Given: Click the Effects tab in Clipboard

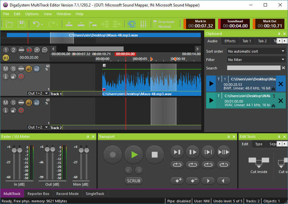Looking at the screenshot, I should click(x=230, y=41).
